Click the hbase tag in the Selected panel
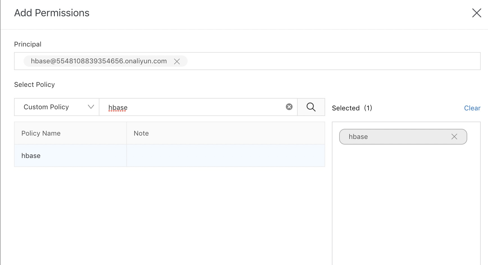The height and width of the screenshot is (265, 488). pyautogui.click(x=358, y=137)
